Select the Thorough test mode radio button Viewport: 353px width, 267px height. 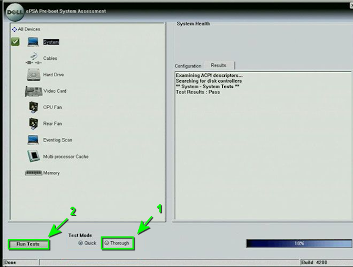coord(106,243)
